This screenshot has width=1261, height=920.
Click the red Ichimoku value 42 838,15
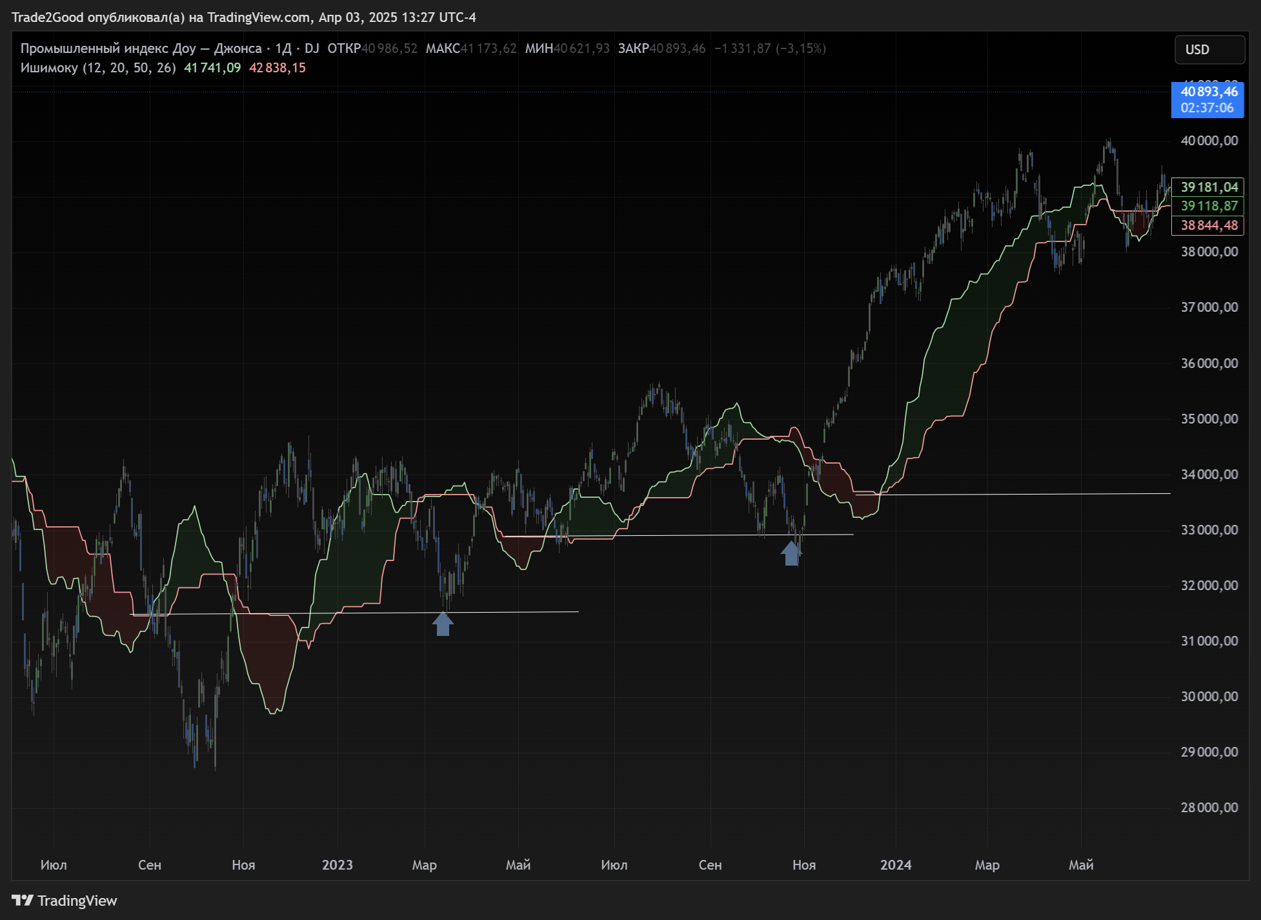(x=277, y=68)
